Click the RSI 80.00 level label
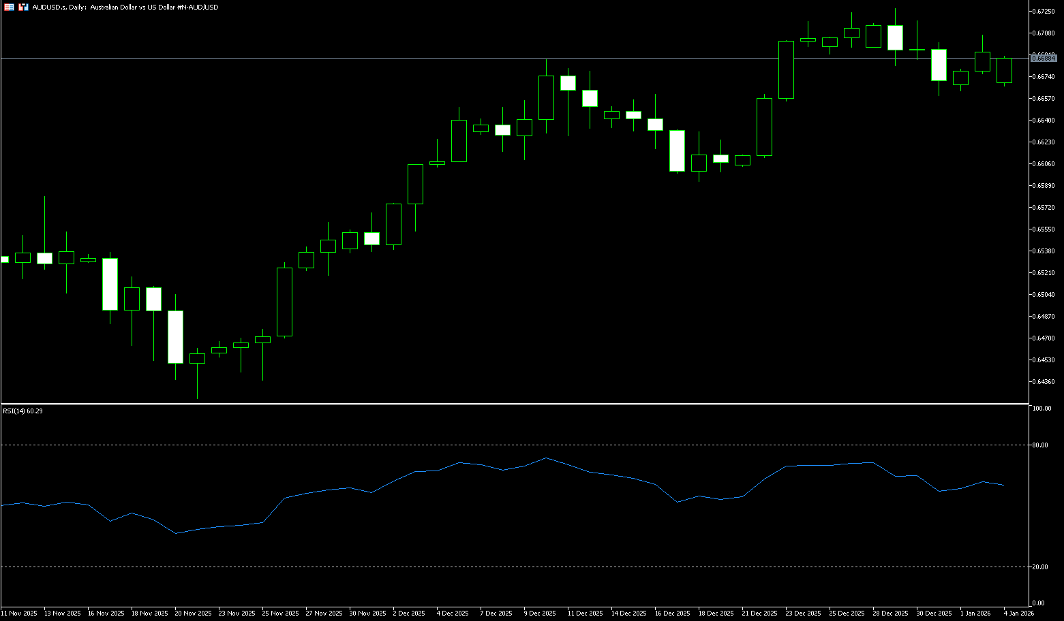This screenshot has height=621, width=1064. tap(1040, 445)
